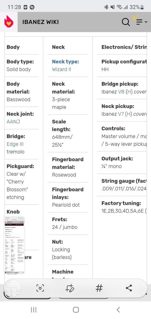Tap the Neck type header link
The width and height of the screenshot is (151, 319).
coord(66,62)
